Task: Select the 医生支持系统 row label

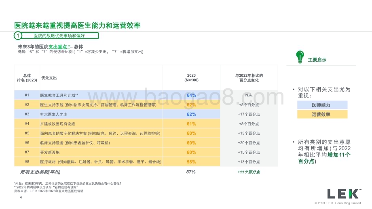Action: click(x=98, y=104)
